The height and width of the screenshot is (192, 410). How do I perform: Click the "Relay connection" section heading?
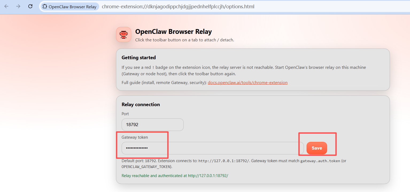(x=141, y=105)
